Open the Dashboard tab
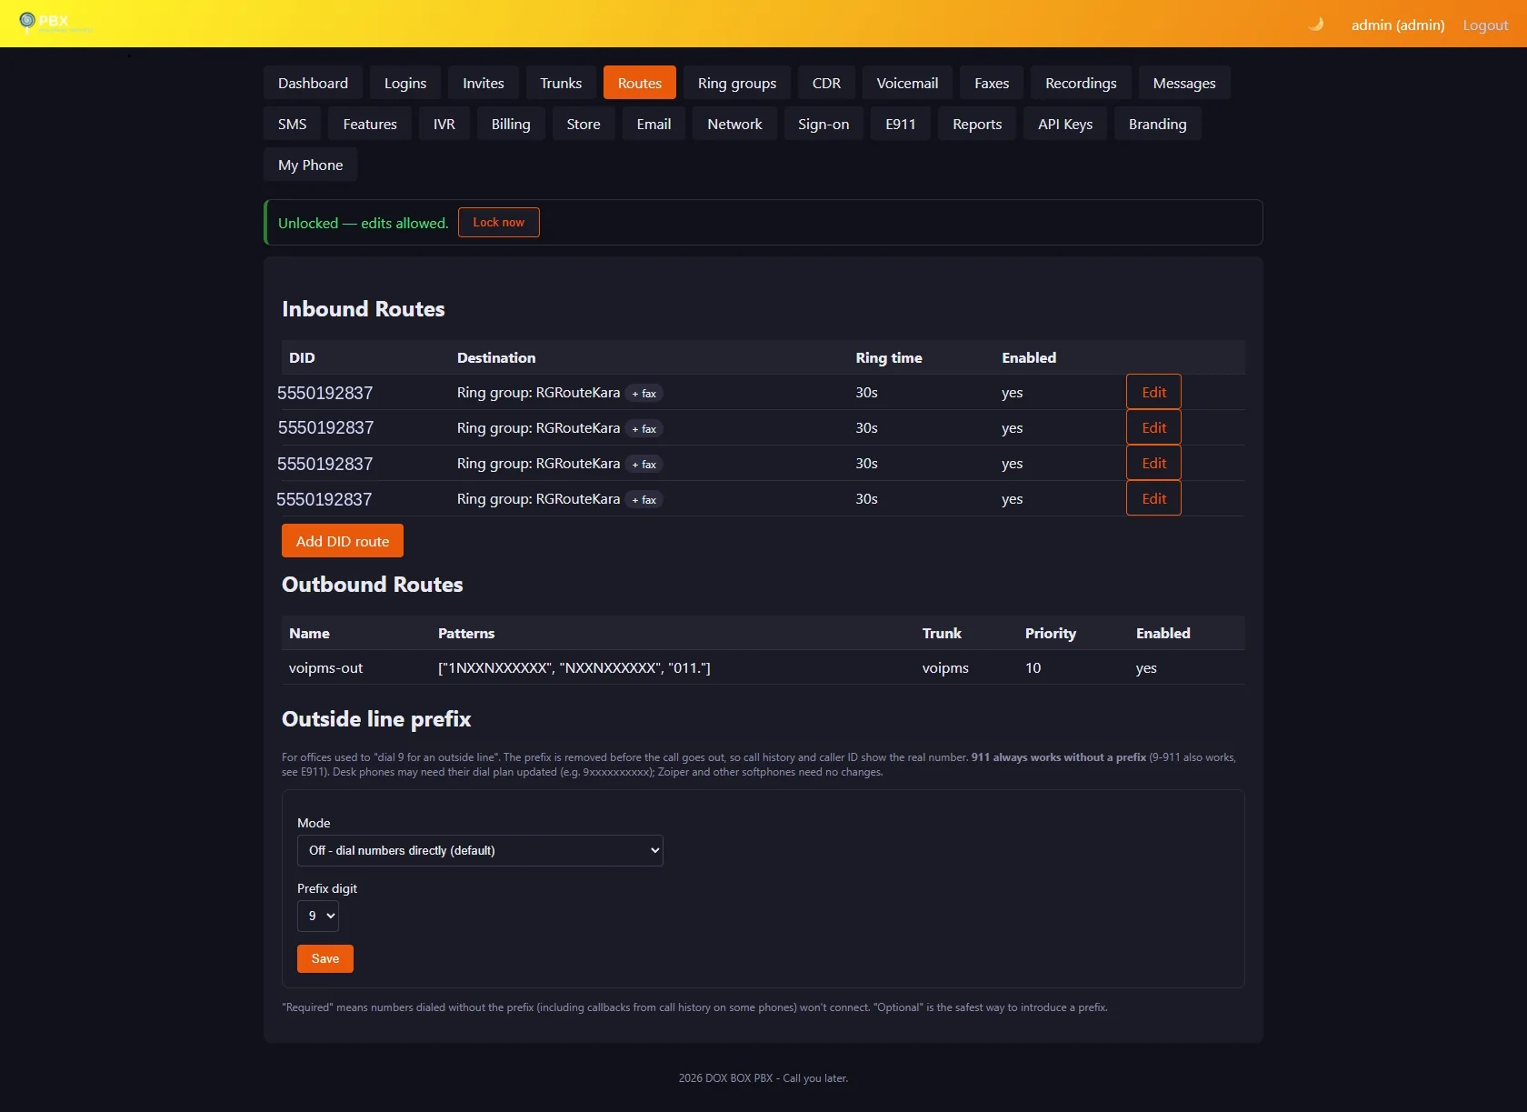The image size is (1527, 1112). click(x=313, y=83)
